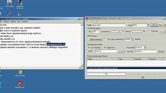Image resolution: width=166 pixels, height=93 pixels.
Task: Click the horizontal scroll right arrow in Notepad
Action: point(80,68)
